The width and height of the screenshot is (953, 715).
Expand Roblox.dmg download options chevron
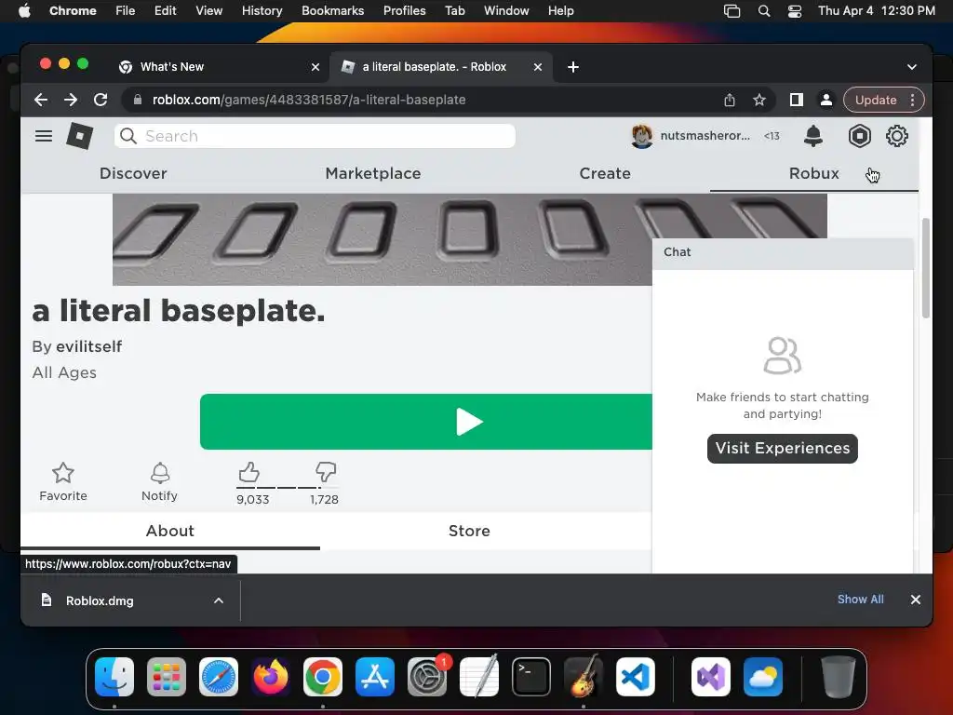218,600
